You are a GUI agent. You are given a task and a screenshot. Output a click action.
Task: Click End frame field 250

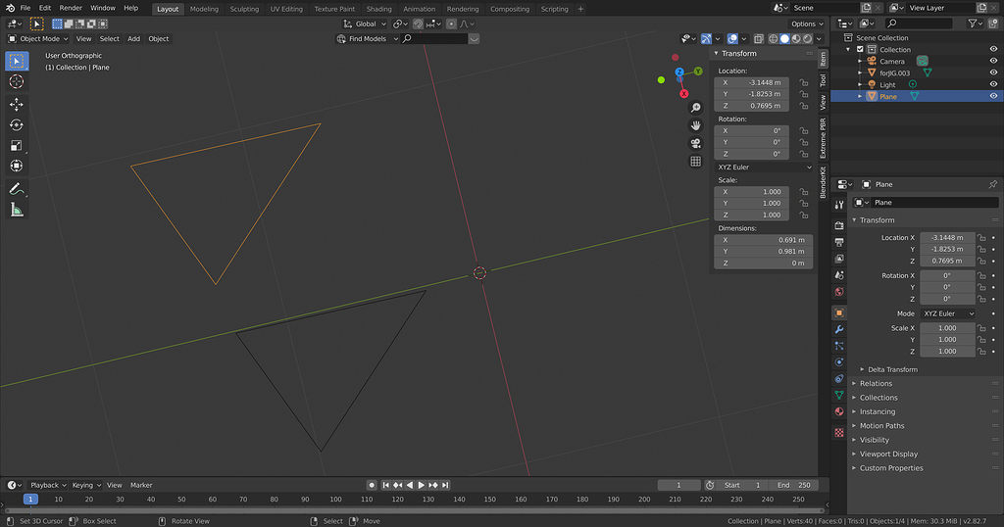click(x=792, y=486)
